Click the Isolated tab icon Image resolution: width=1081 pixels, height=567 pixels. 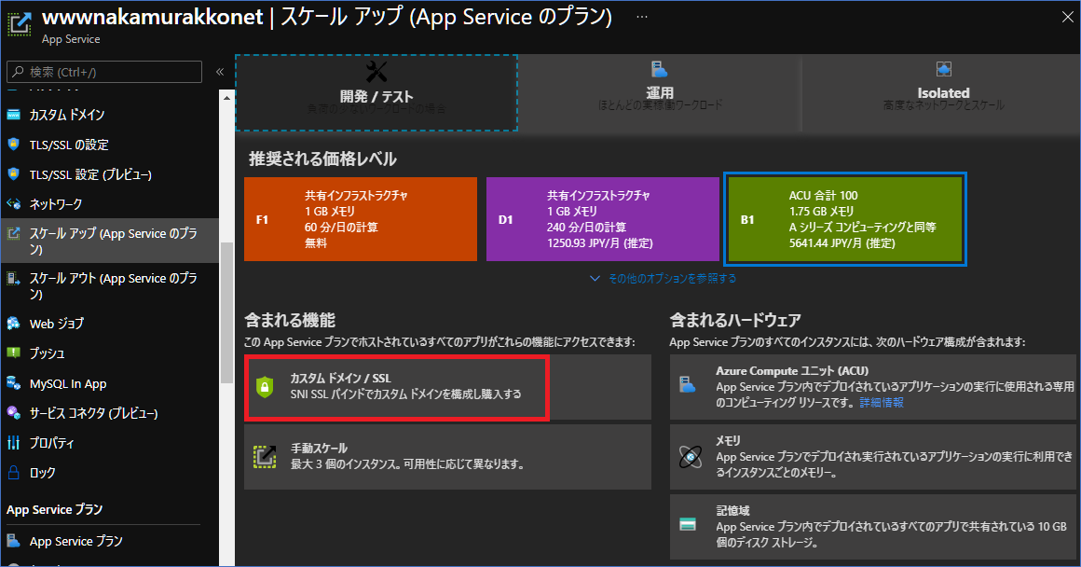[x=943, y=69]
